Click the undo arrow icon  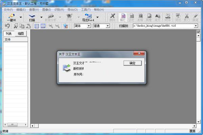pos(7,26)
